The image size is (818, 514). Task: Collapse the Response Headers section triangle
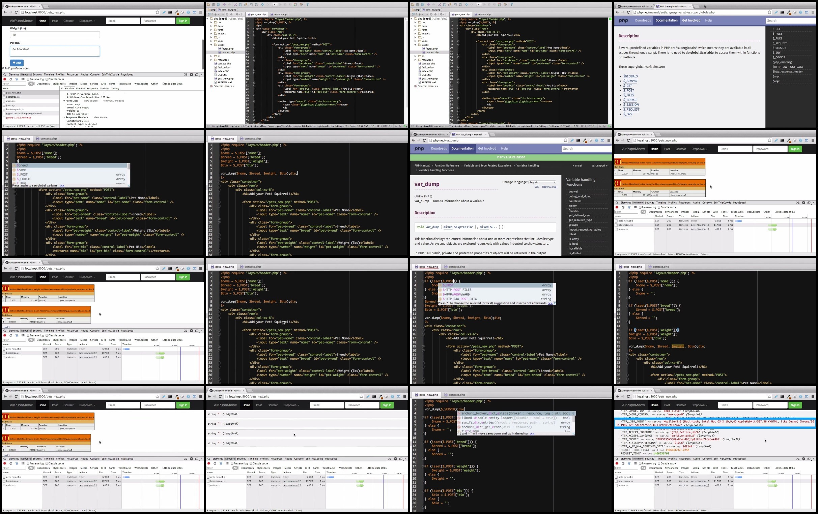tap(64, 118)
